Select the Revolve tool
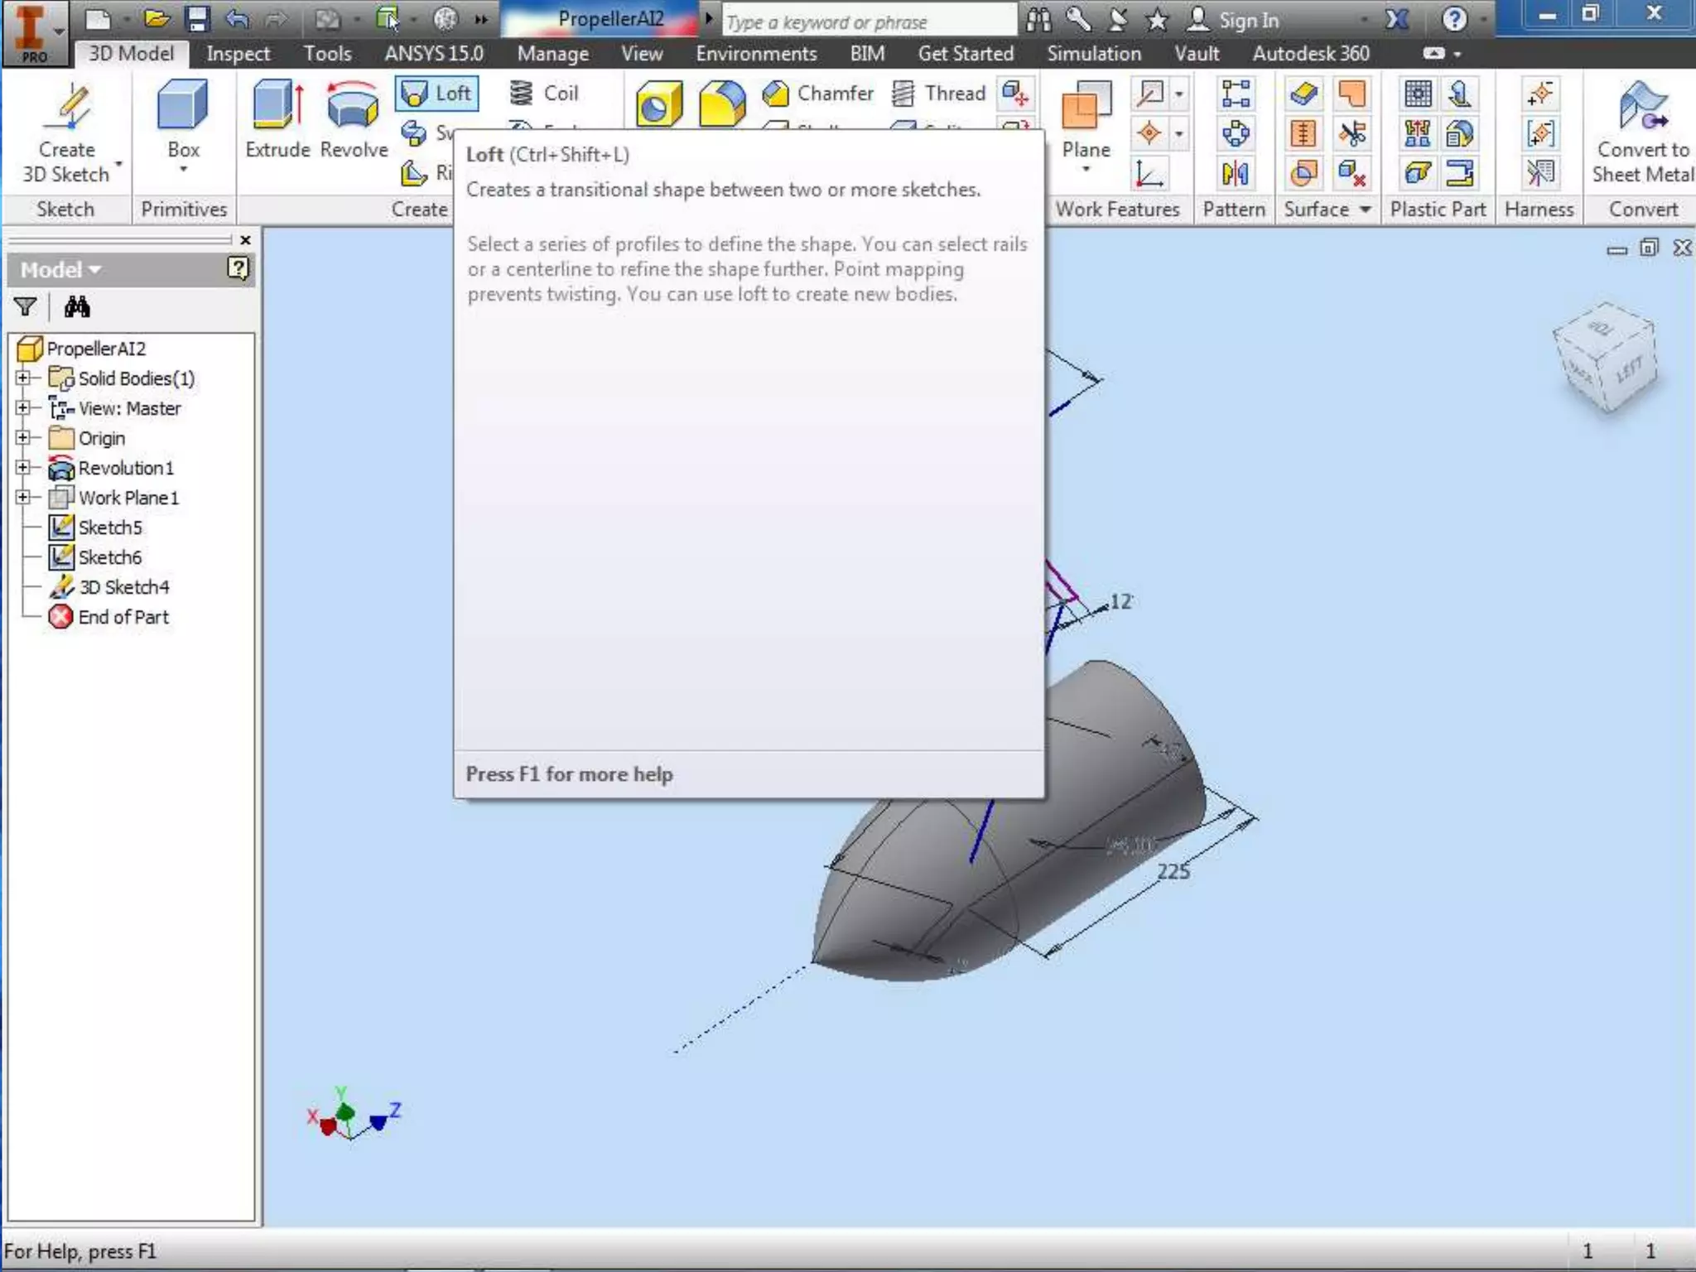The image size is (1696, 1272). point(354,108)
